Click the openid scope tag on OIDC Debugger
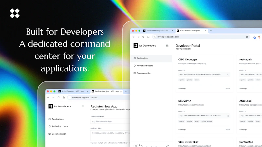The width and height of the screenshot is (262, 147). (182, 80)
